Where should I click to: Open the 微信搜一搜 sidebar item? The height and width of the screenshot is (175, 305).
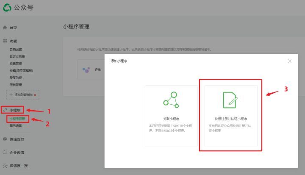19,166
